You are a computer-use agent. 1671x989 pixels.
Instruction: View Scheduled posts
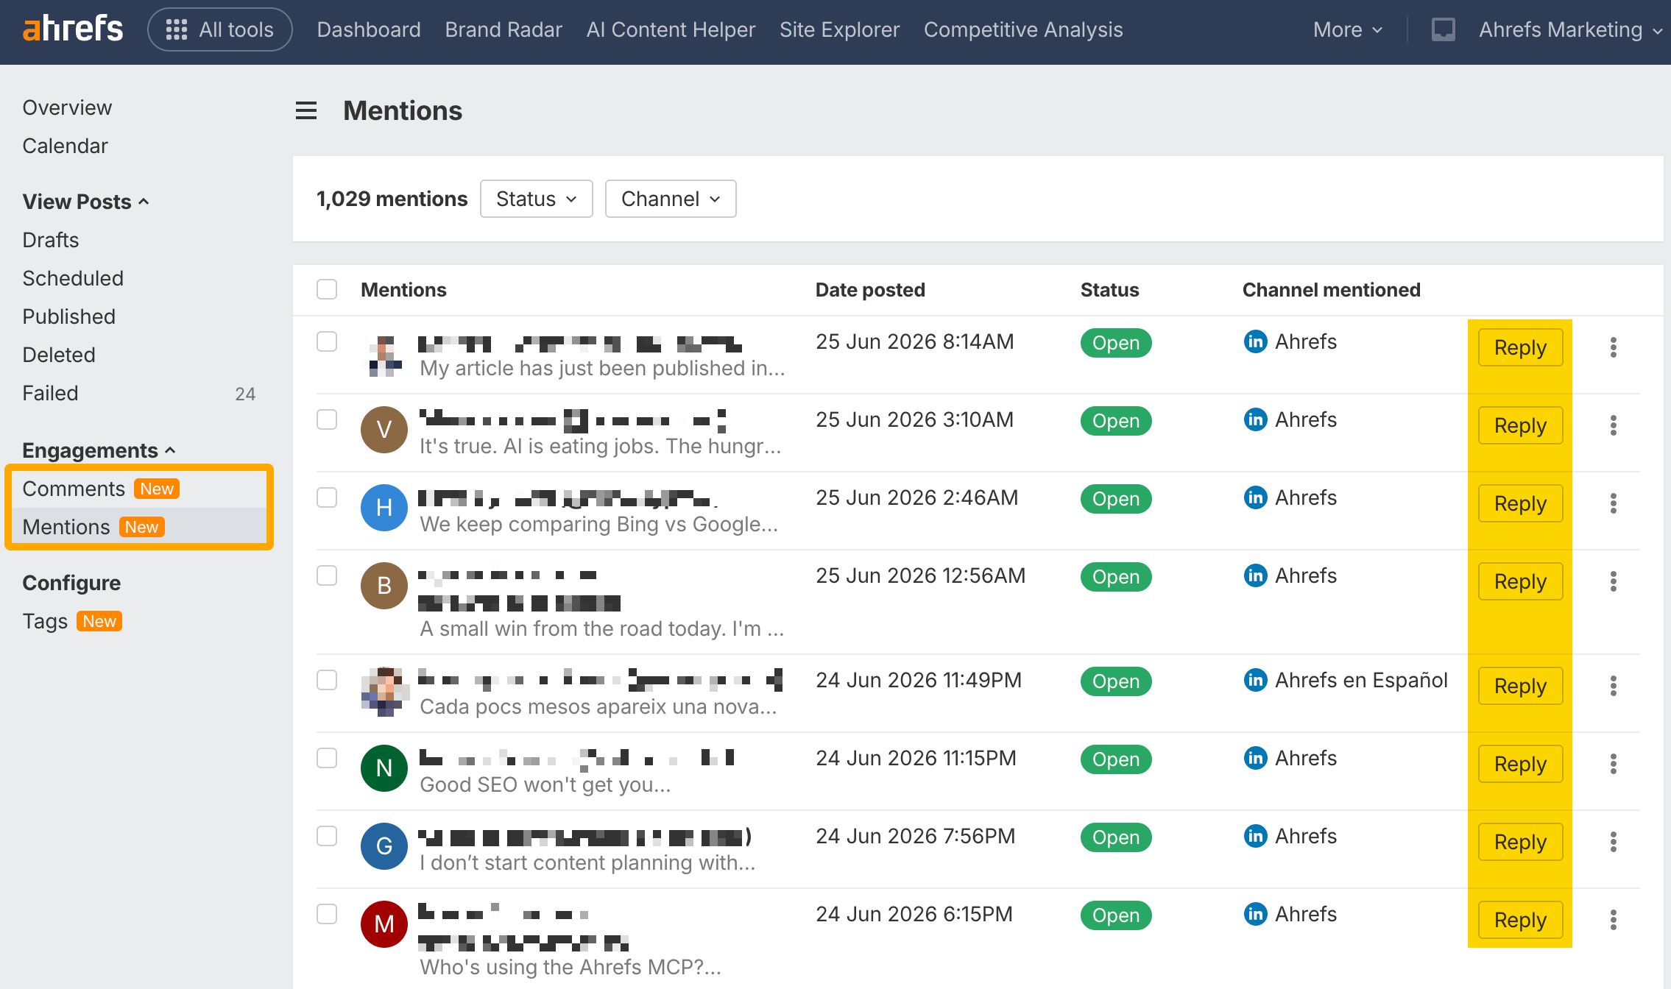(73, 278)
